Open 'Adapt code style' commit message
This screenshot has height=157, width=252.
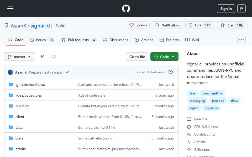92,95
